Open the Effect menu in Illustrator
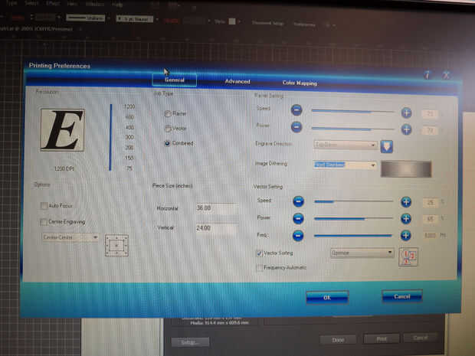The height and width of the screenshot is (356, 475). click(x=53, y=4)
